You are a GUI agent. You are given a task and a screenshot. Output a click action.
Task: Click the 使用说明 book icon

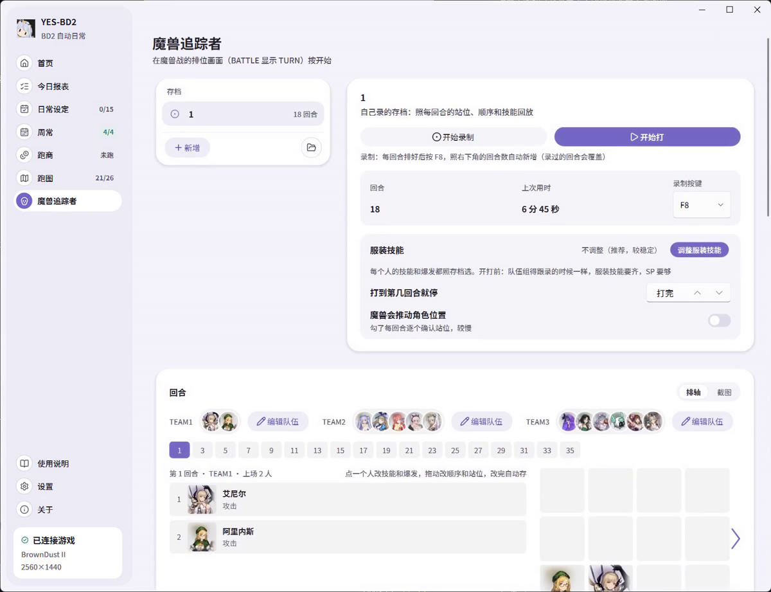(x=24, y=463)
